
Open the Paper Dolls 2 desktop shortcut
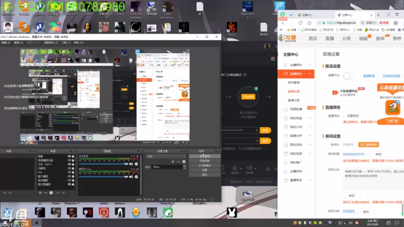(x=247, y=10)
